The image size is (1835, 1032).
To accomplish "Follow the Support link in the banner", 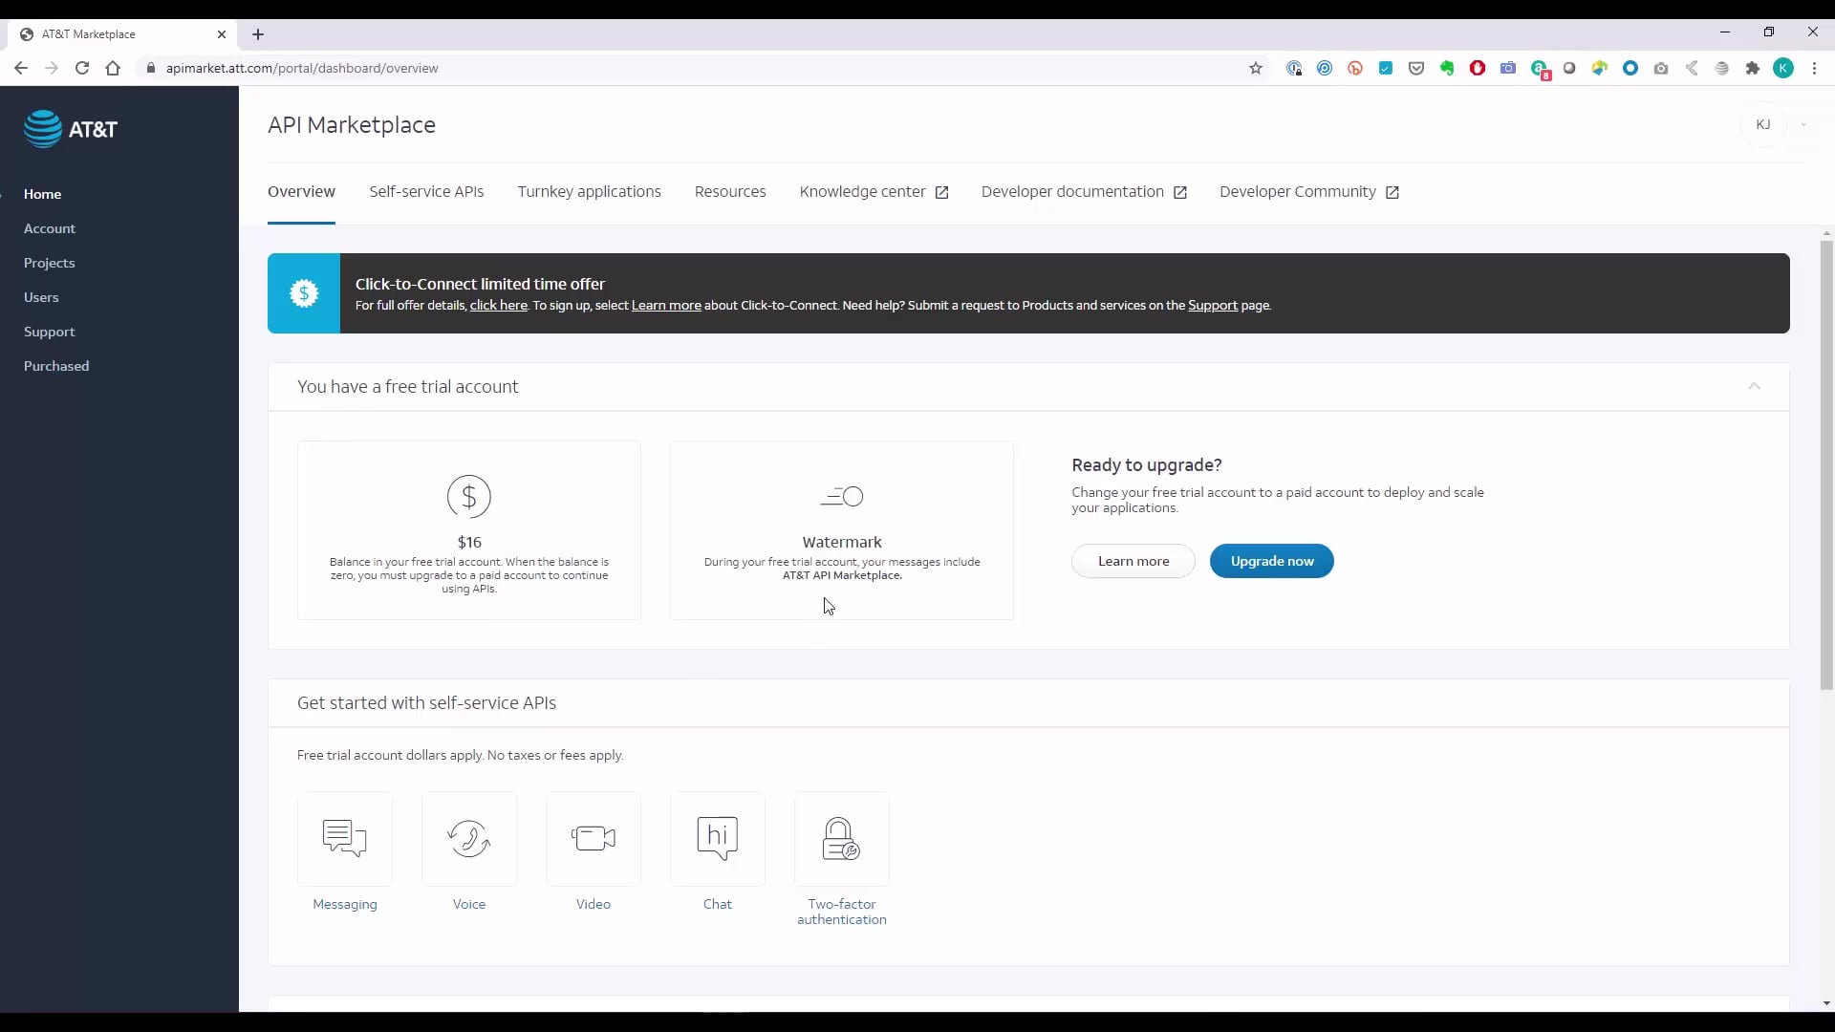I will point(1213,306).
